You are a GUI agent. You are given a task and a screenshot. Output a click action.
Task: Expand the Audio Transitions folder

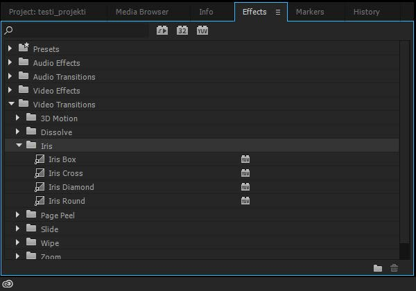pos(10,76)
